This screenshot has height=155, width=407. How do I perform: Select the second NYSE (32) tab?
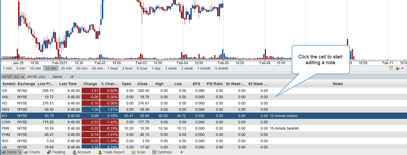point(36,77)
